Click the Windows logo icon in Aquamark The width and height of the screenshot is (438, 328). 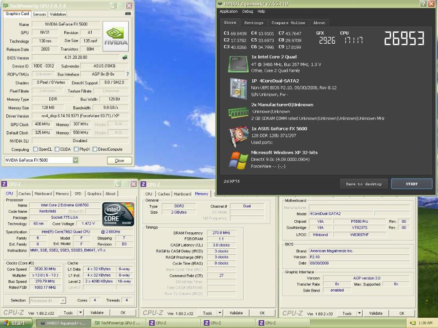238,160
